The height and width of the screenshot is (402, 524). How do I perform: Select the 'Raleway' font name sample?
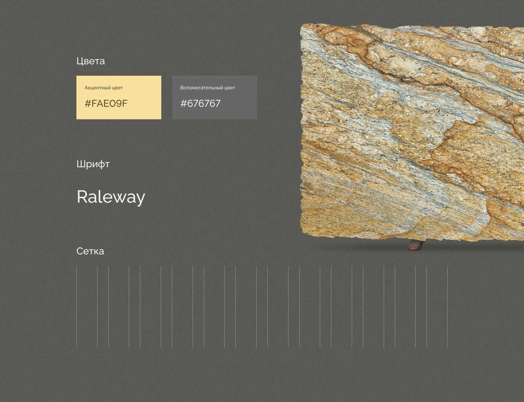[111, 197]
